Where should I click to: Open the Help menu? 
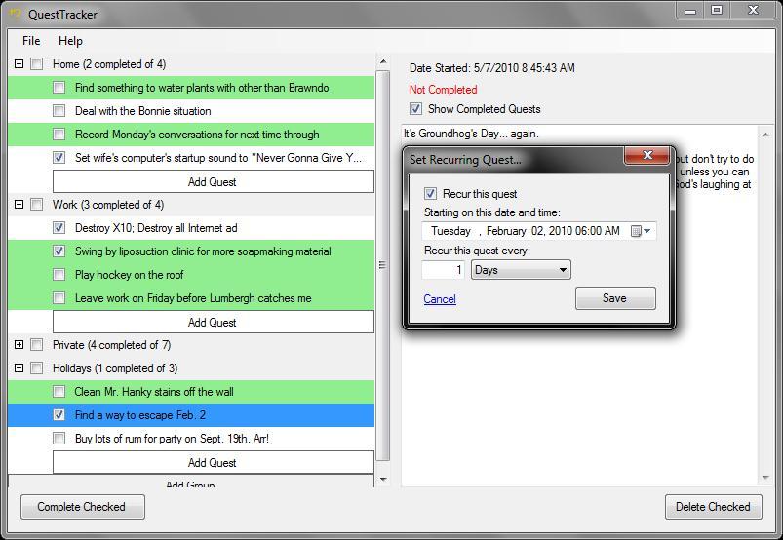pyautogui.click(x=70, y=41)
